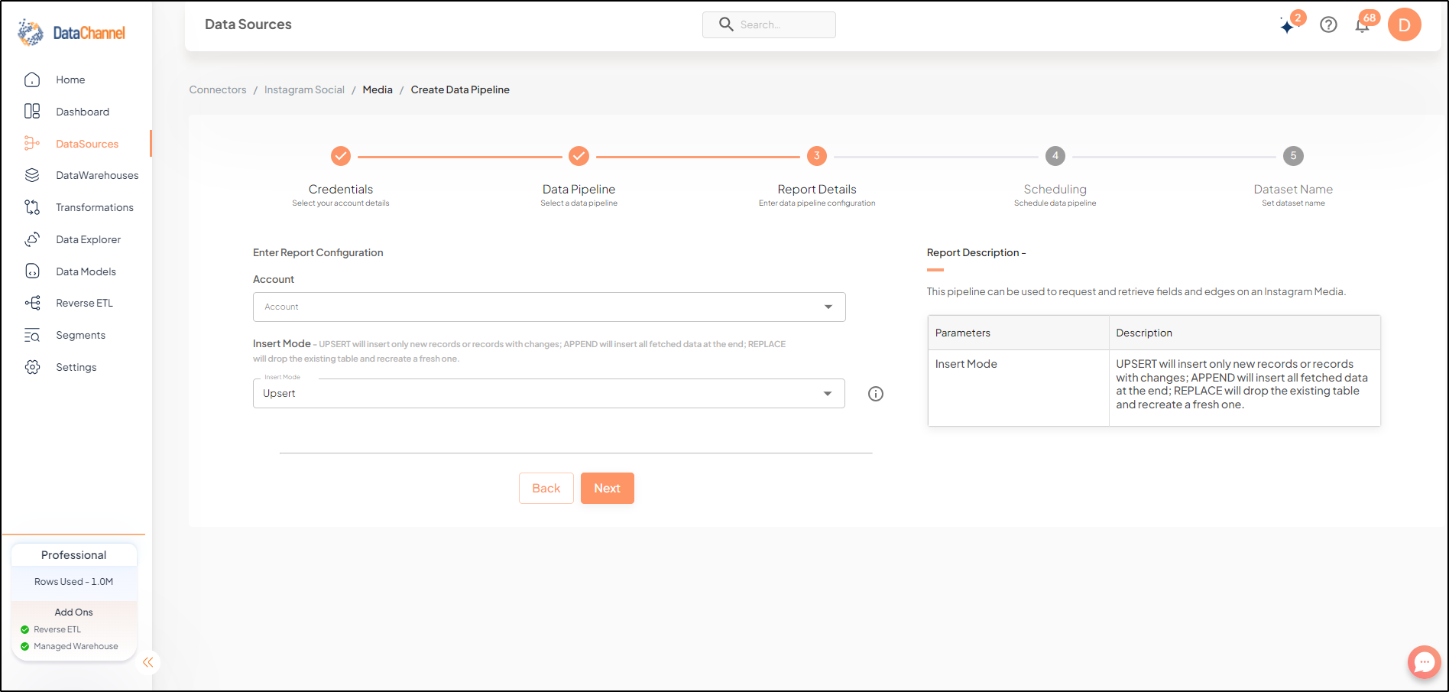Click the Transformations icon

pyautogui.click(x=32, y=207)
